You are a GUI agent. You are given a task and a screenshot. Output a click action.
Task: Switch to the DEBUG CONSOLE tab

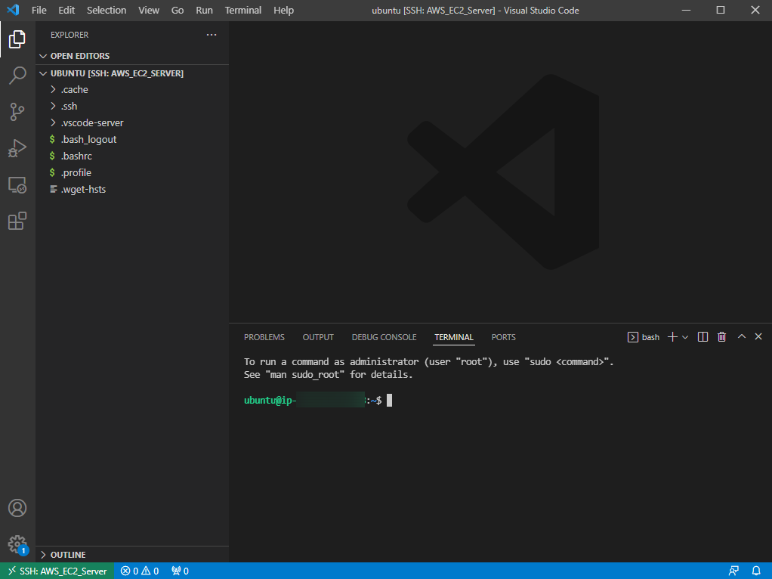click(x=384, y=337)
